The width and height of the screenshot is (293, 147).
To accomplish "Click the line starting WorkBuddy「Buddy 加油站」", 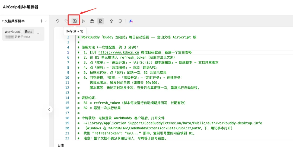I will [x=137, y=37].
